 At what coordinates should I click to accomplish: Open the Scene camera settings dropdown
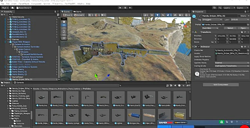tap(181, 15)
